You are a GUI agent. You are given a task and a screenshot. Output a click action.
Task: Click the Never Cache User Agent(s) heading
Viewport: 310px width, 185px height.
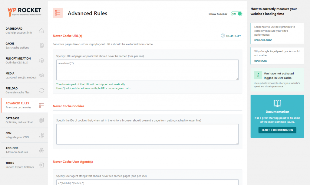(73, 162)
